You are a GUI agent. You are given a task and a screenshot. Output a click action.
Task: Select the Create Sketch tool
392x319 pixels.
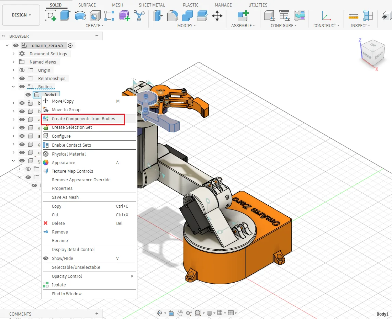click(x=51, y=15)
